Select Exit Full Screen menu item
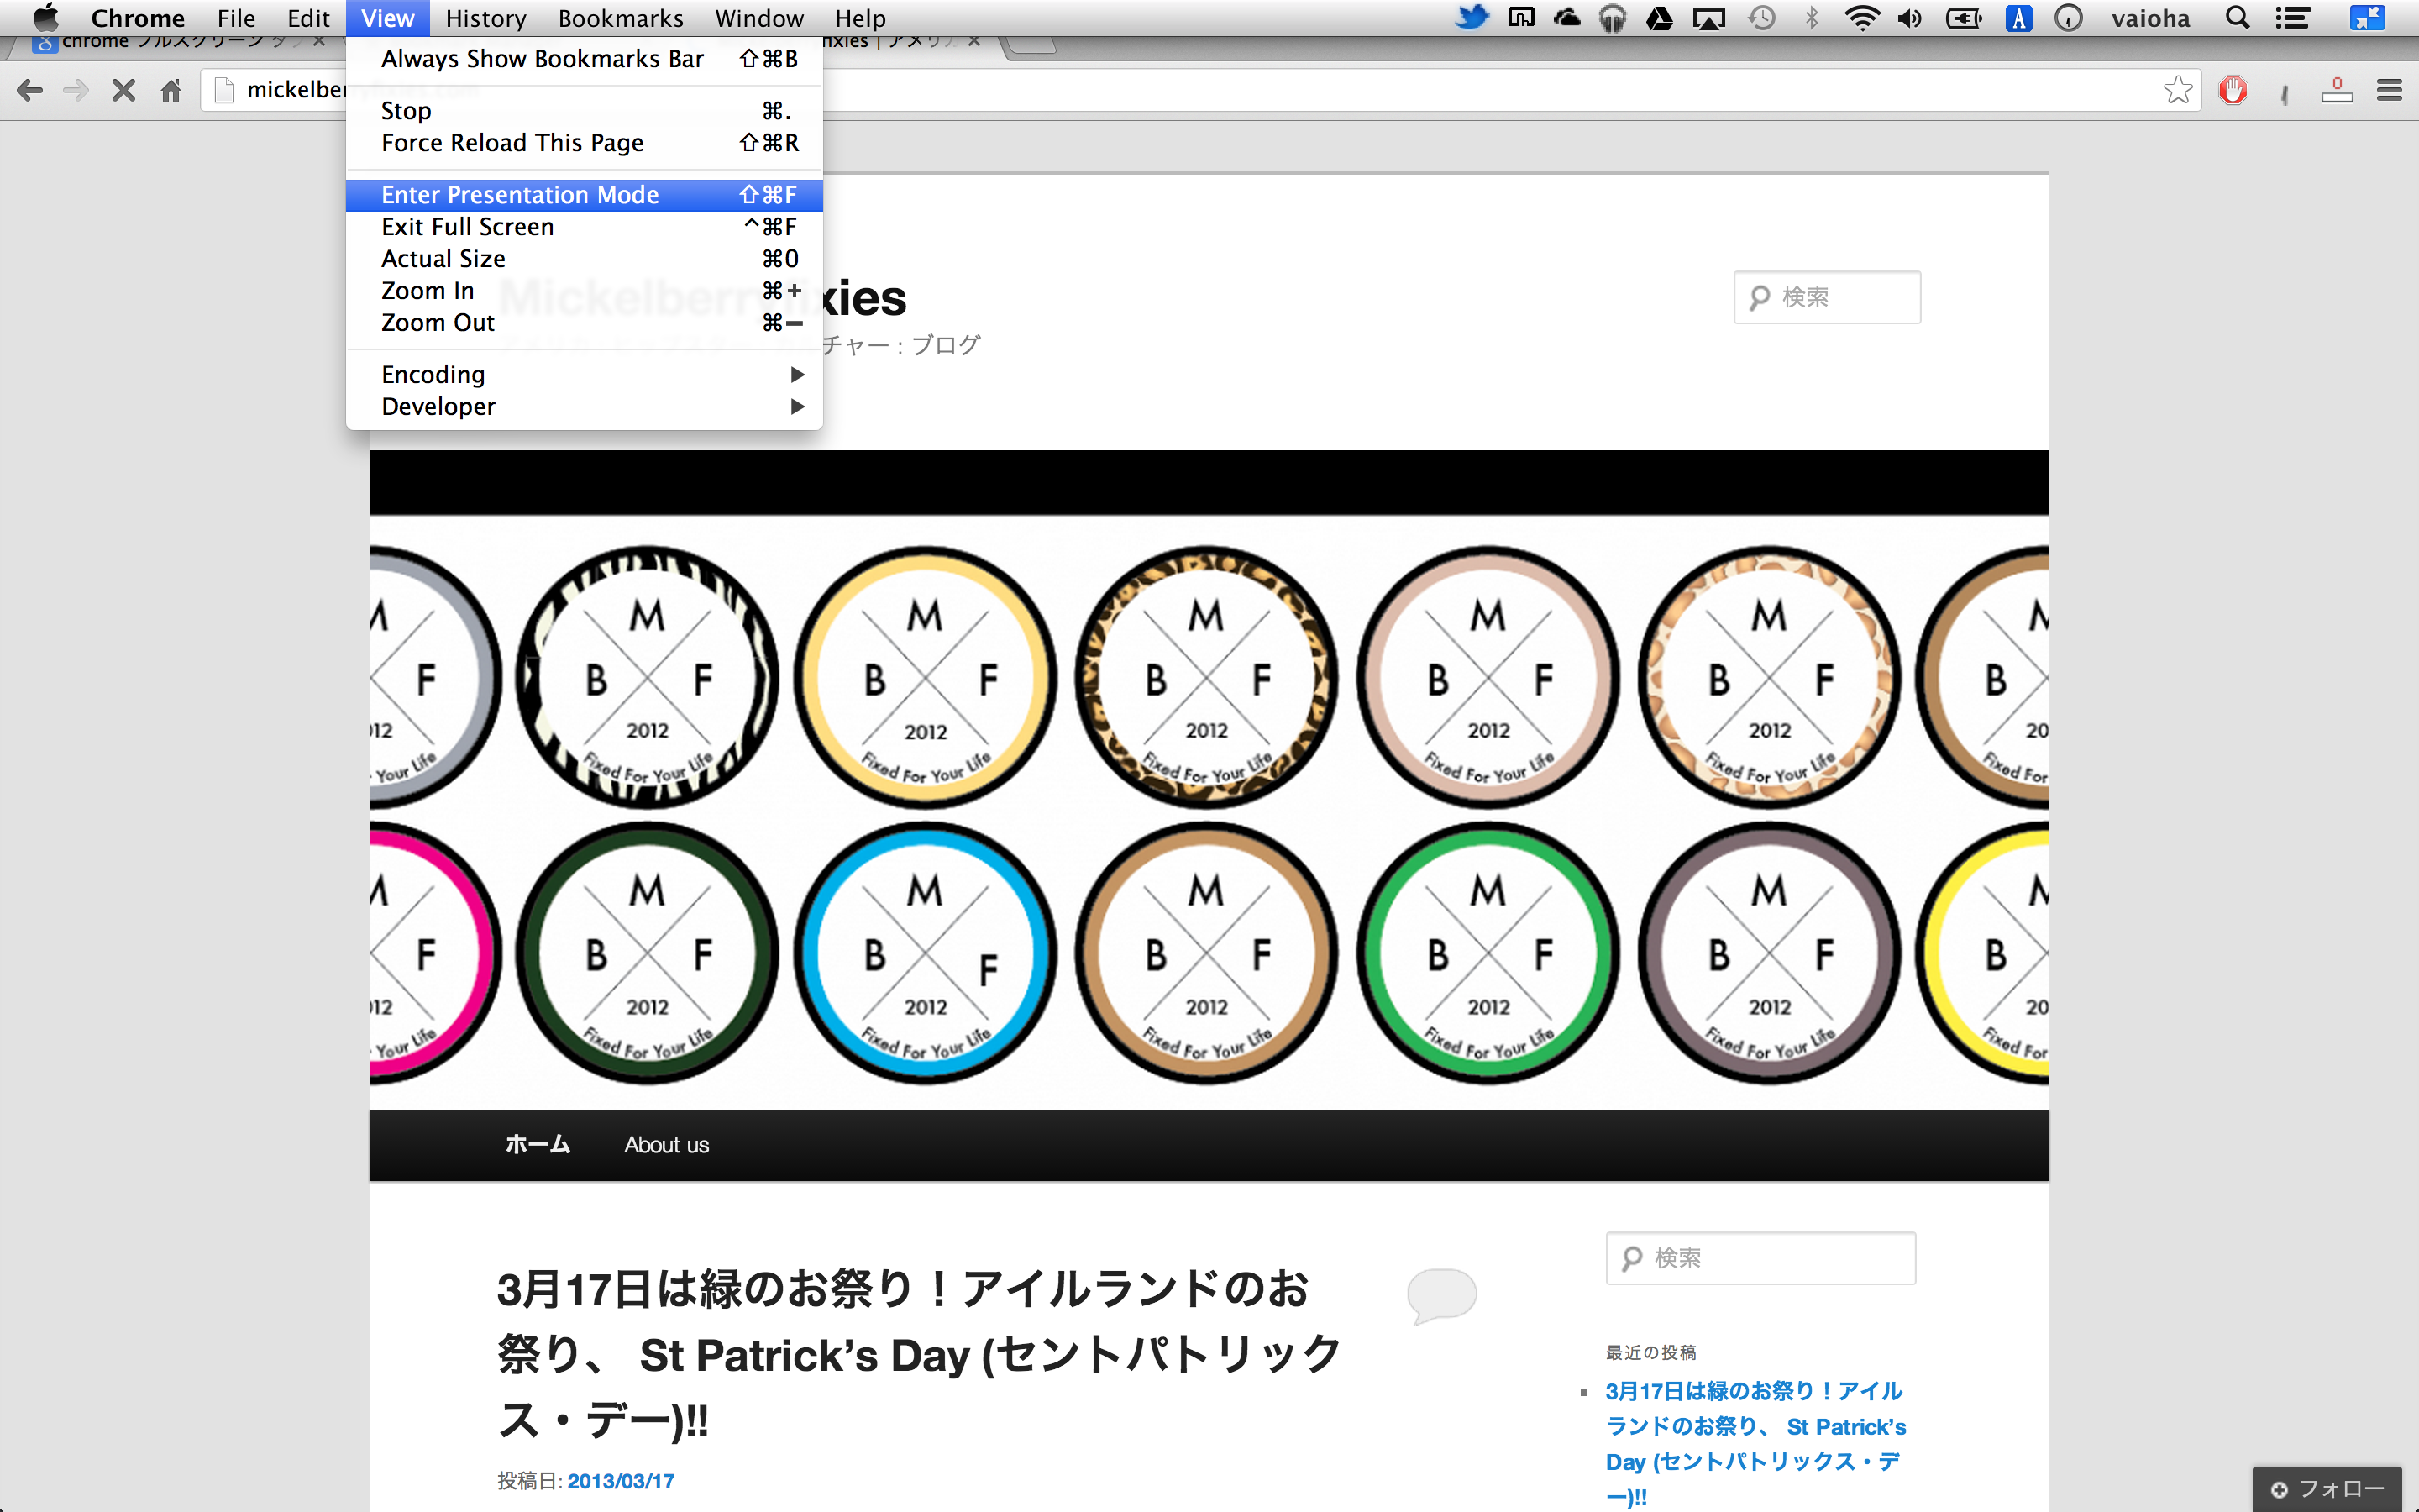 point(467,227)
